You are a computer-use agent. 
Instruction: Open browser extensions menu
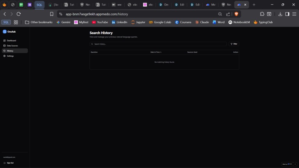[262, 14]
